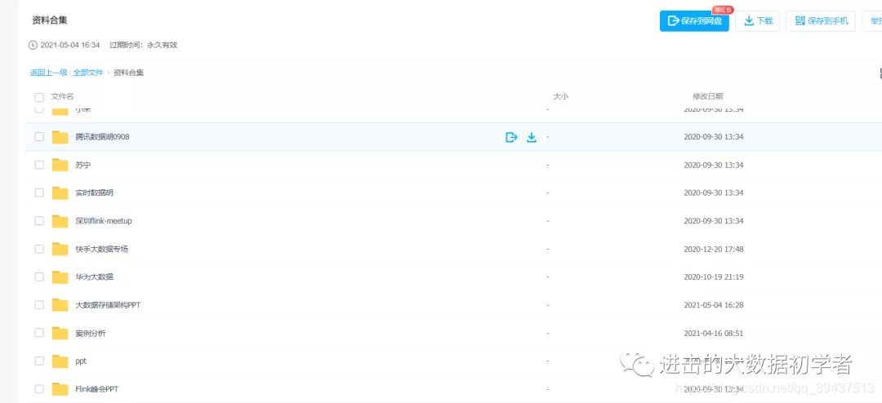Open the ppt folder icon
Screen dimensions: 882x403
pos(60,361)
